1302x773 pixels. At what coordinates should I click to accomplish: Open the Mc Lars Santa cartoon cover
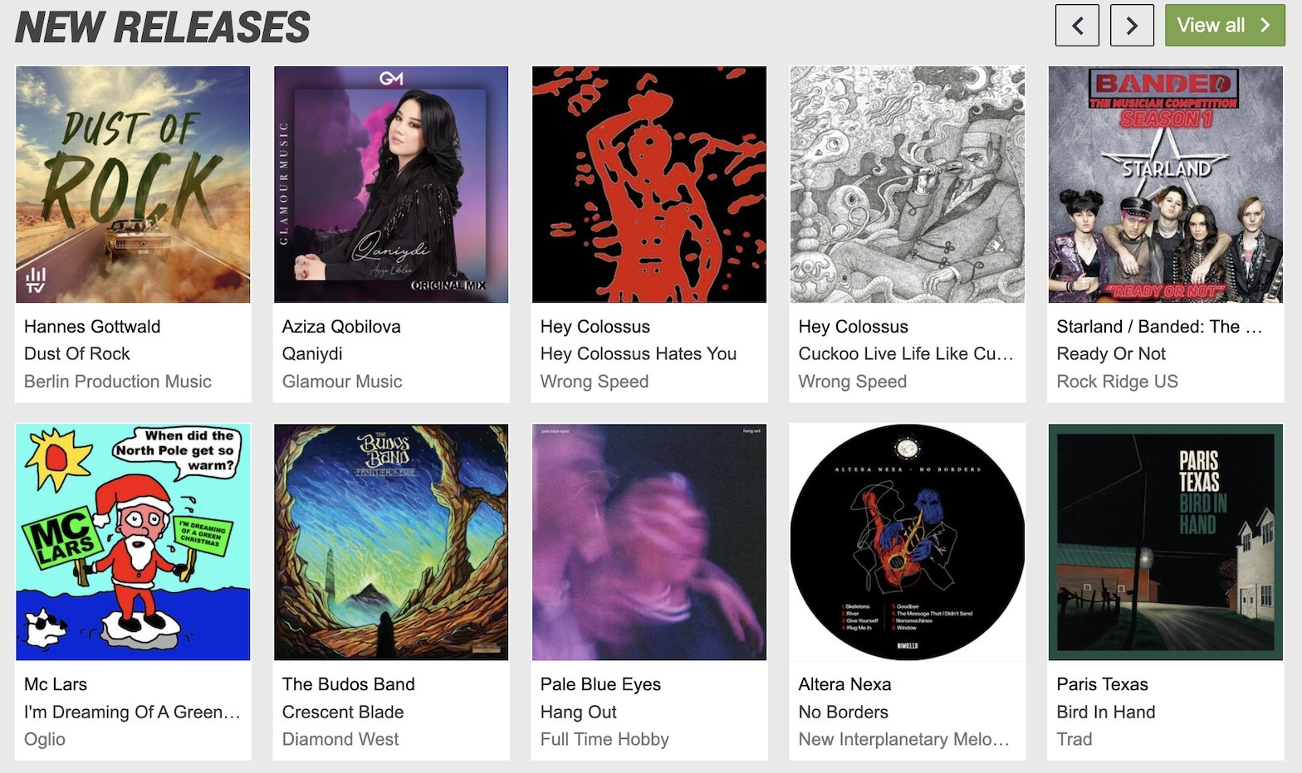pos(133,542)
